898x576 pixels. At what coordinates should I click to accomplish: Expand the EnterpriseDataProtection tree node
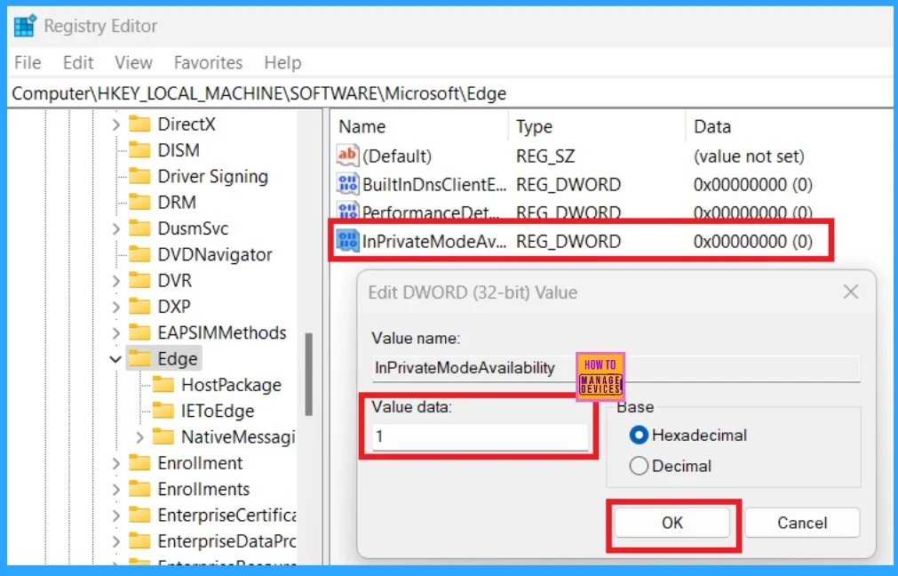point(115,541)
